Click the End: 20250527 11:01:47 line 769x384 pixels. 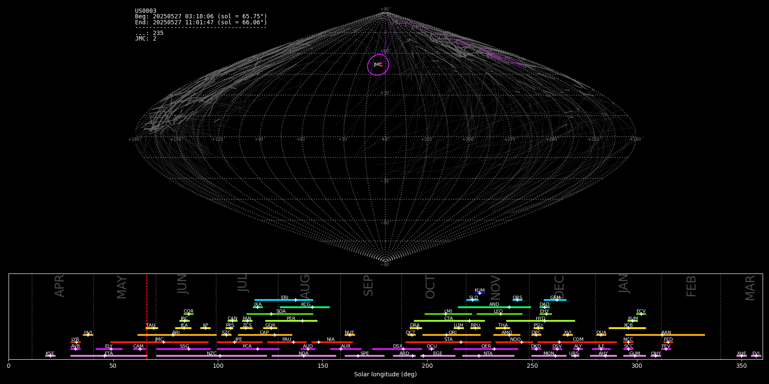click(x=201, y=22)
